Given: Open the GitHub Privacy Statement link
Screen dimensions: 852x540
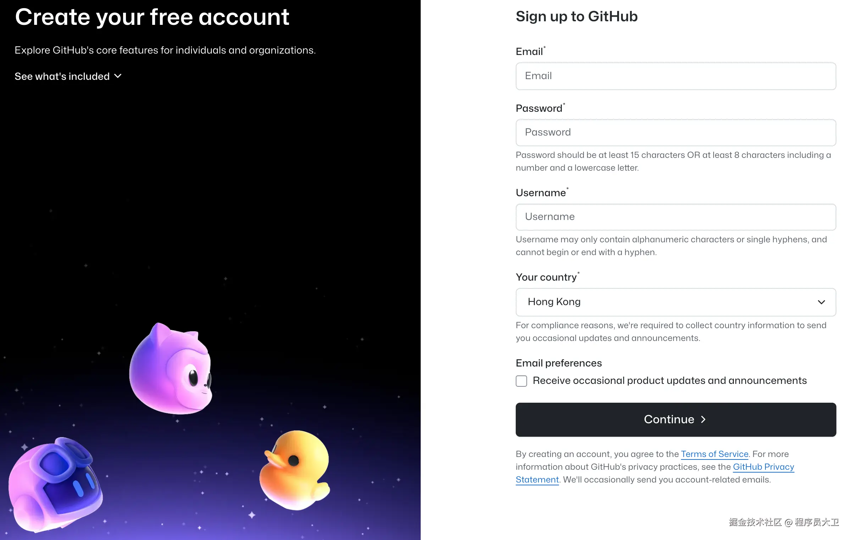Looking at the screenshot, I should (763, 467).
